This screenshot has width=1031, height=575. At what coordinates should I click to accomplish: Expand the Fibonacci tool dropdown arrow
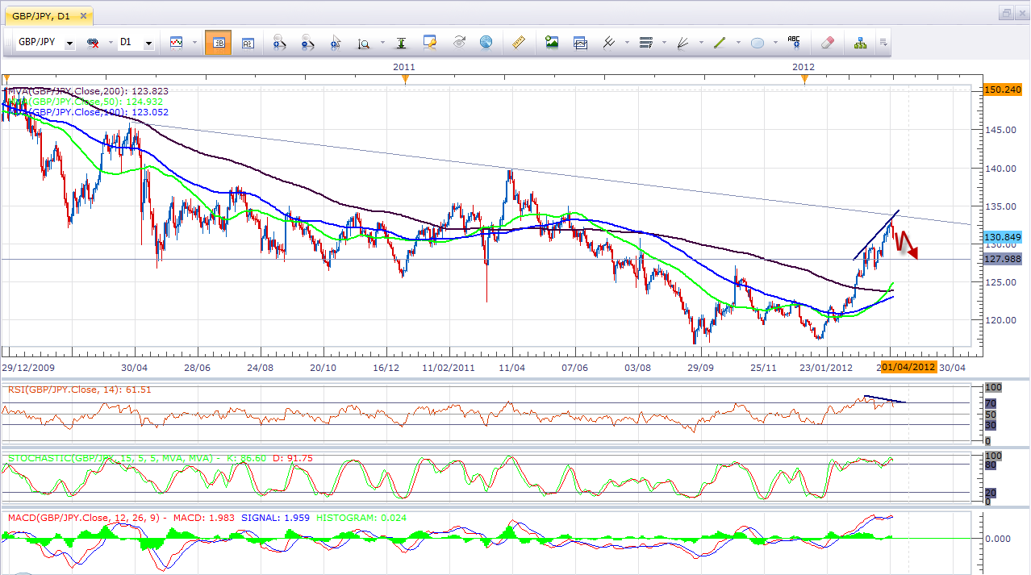pyautogui.click(x=663, y=43)
